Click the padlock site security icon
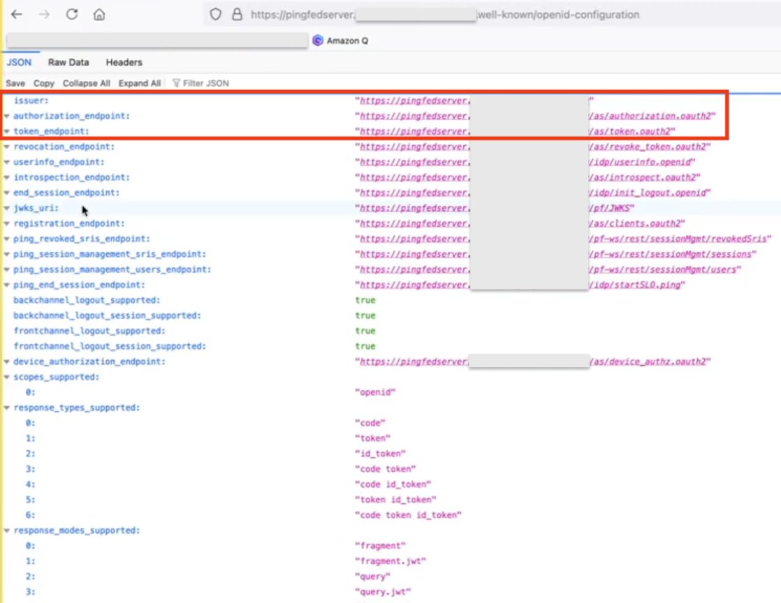The width and height of the screenshot is (781, 603). point(237,15)
